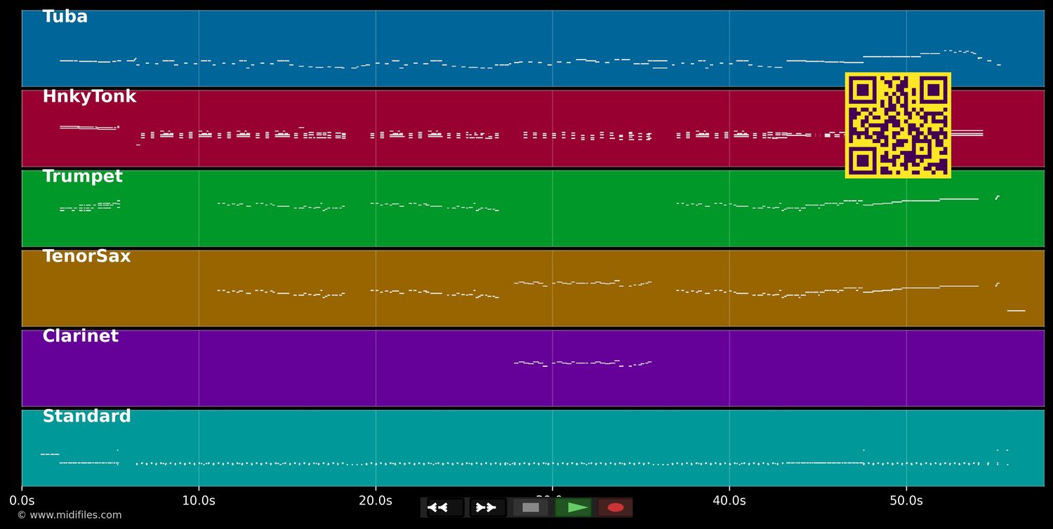Image resolution: width=1053 pixels, height=529 pixels.
Task: Click the red record button
Action: click(x=615, y=507)
